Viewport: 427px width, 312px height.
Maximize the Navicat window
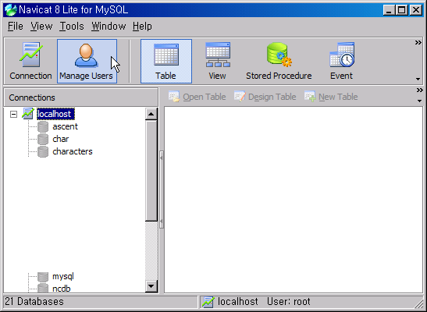click(402, 10)
